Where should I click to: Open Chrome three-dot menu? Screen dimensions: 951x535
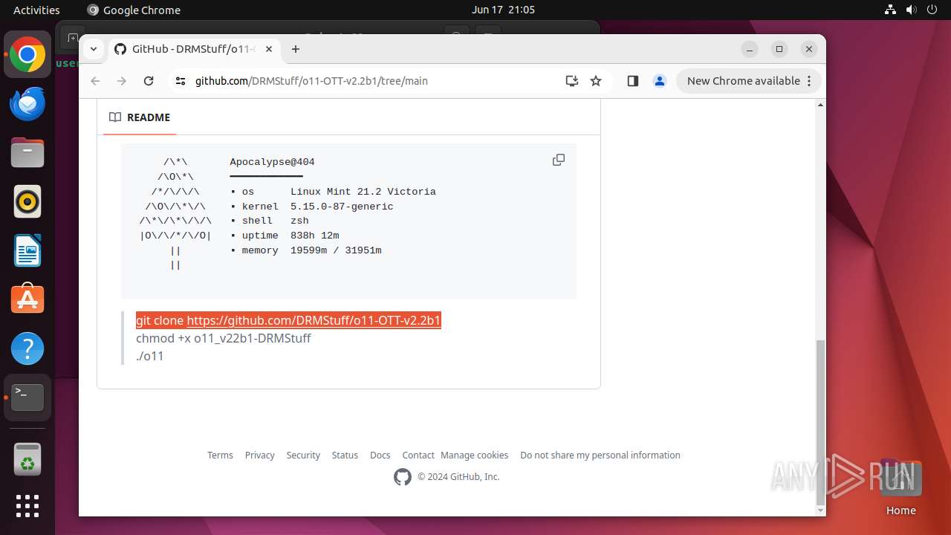[x=810, y=81]
